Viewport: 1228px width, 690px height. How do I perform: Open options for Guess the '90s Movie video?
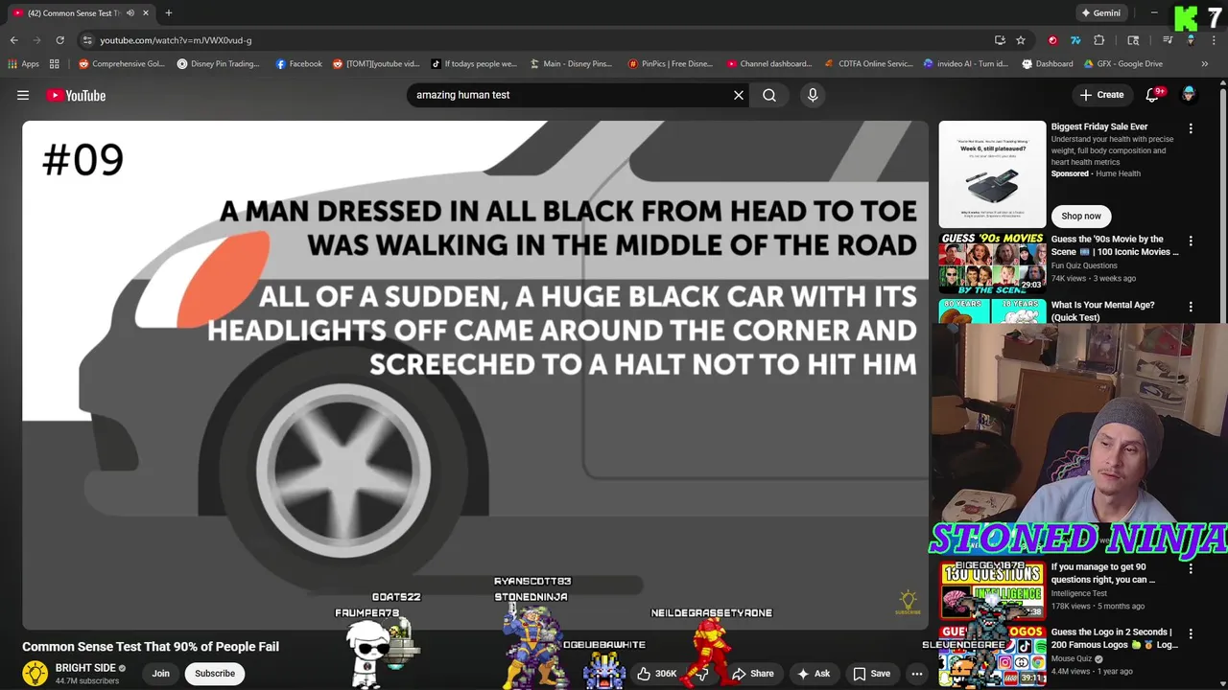[1191, 241]
